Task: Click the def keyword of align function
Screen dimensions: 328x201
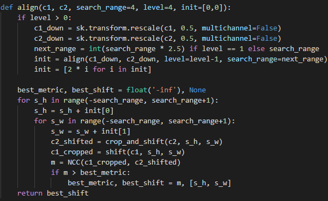Action: (7, 8)
